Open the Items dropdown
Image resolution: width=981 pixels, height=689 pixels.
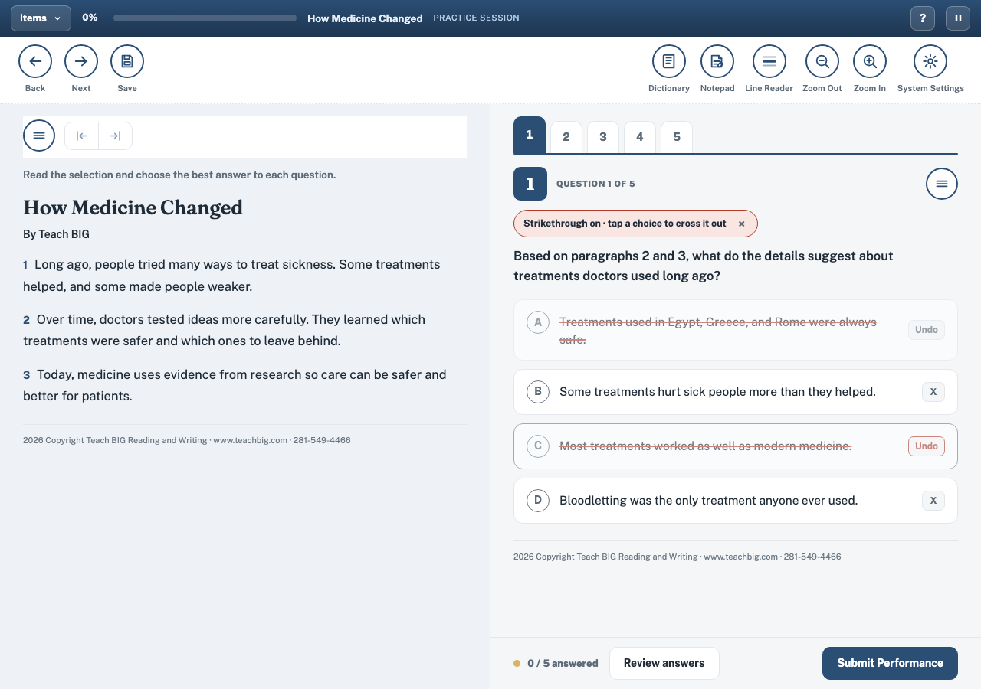click(x=41, y=18)
